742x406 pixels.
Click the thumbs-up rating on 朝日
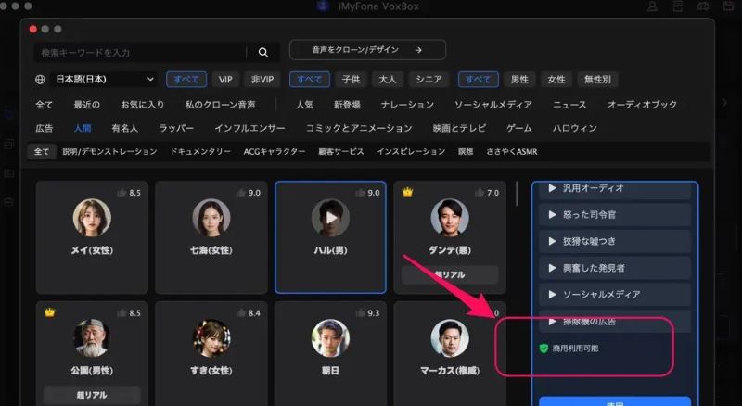pos(361,312)
